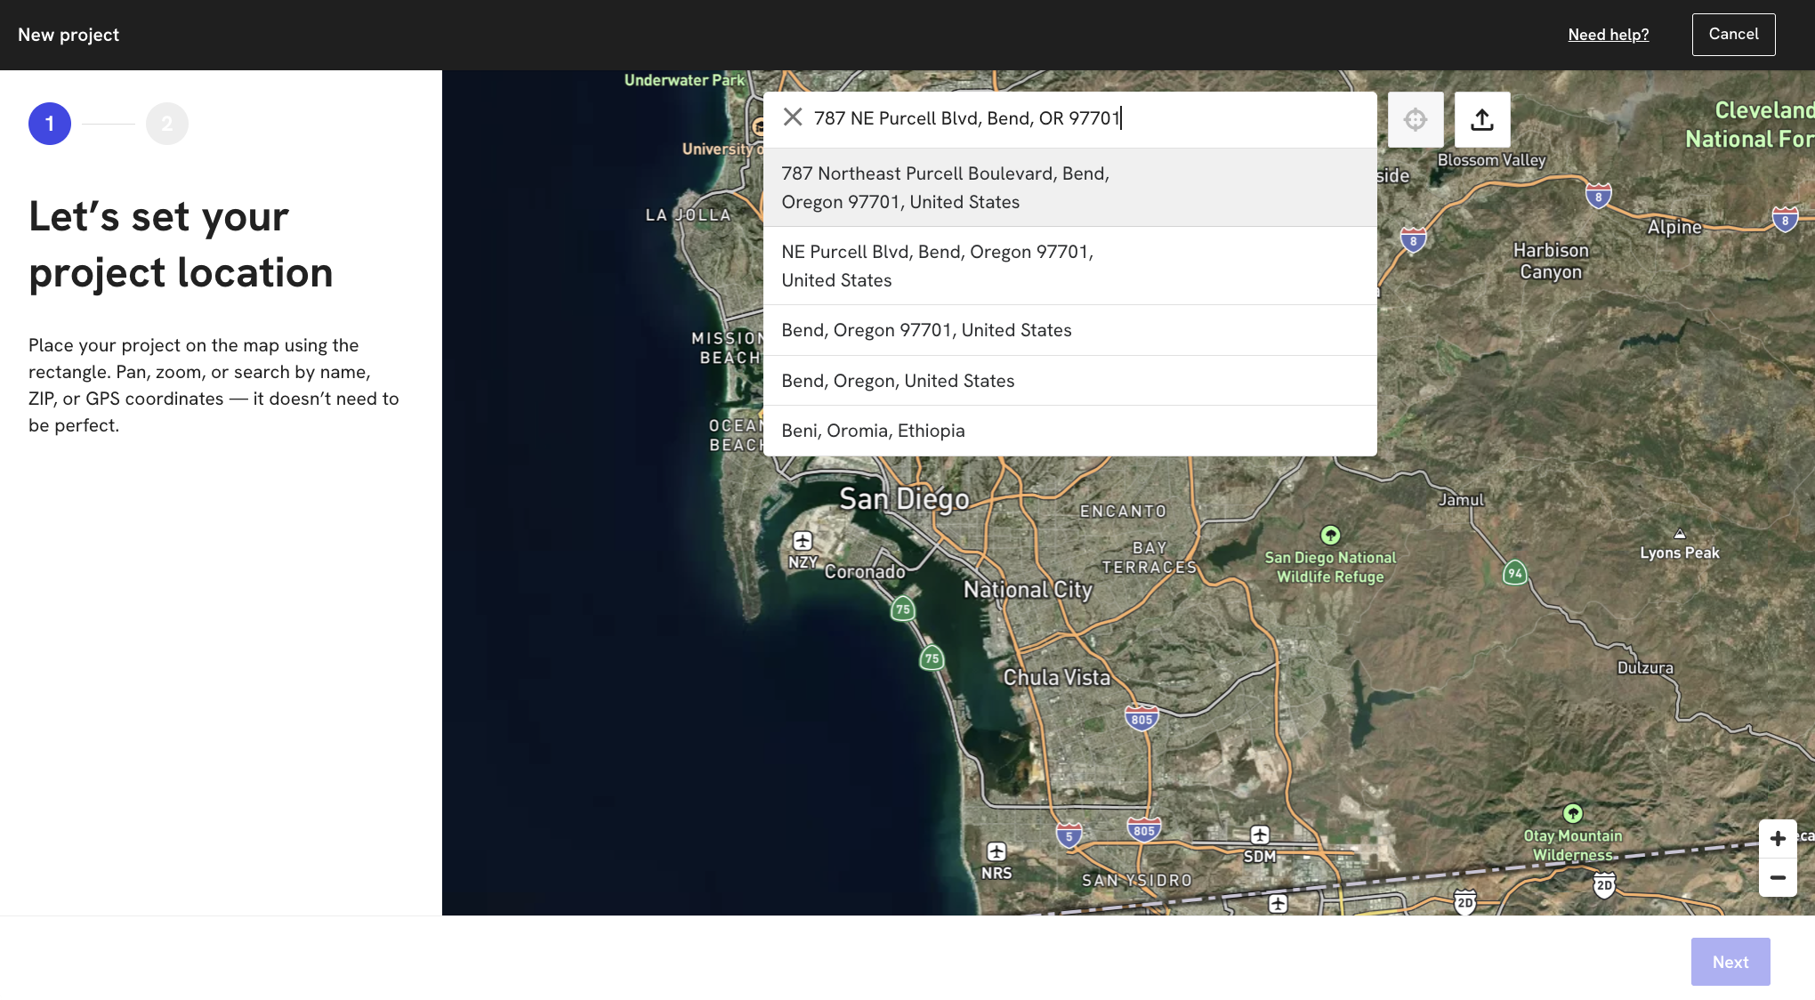This screenshot has height=1000, width=1815.
Task: Select step 1 of the project wizard
Action: tap(49, 124)
